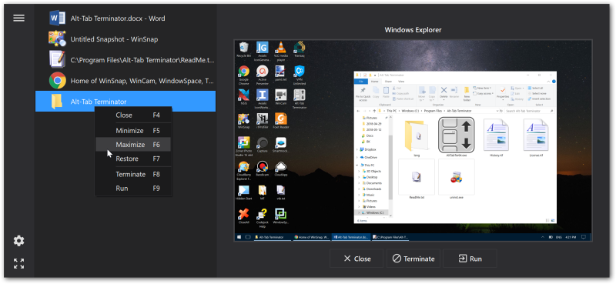This screenshot has width=616, height=284.
Task: Select the WinSnap icon in task list
Action: pyautogui.click(x=57, y=39)
